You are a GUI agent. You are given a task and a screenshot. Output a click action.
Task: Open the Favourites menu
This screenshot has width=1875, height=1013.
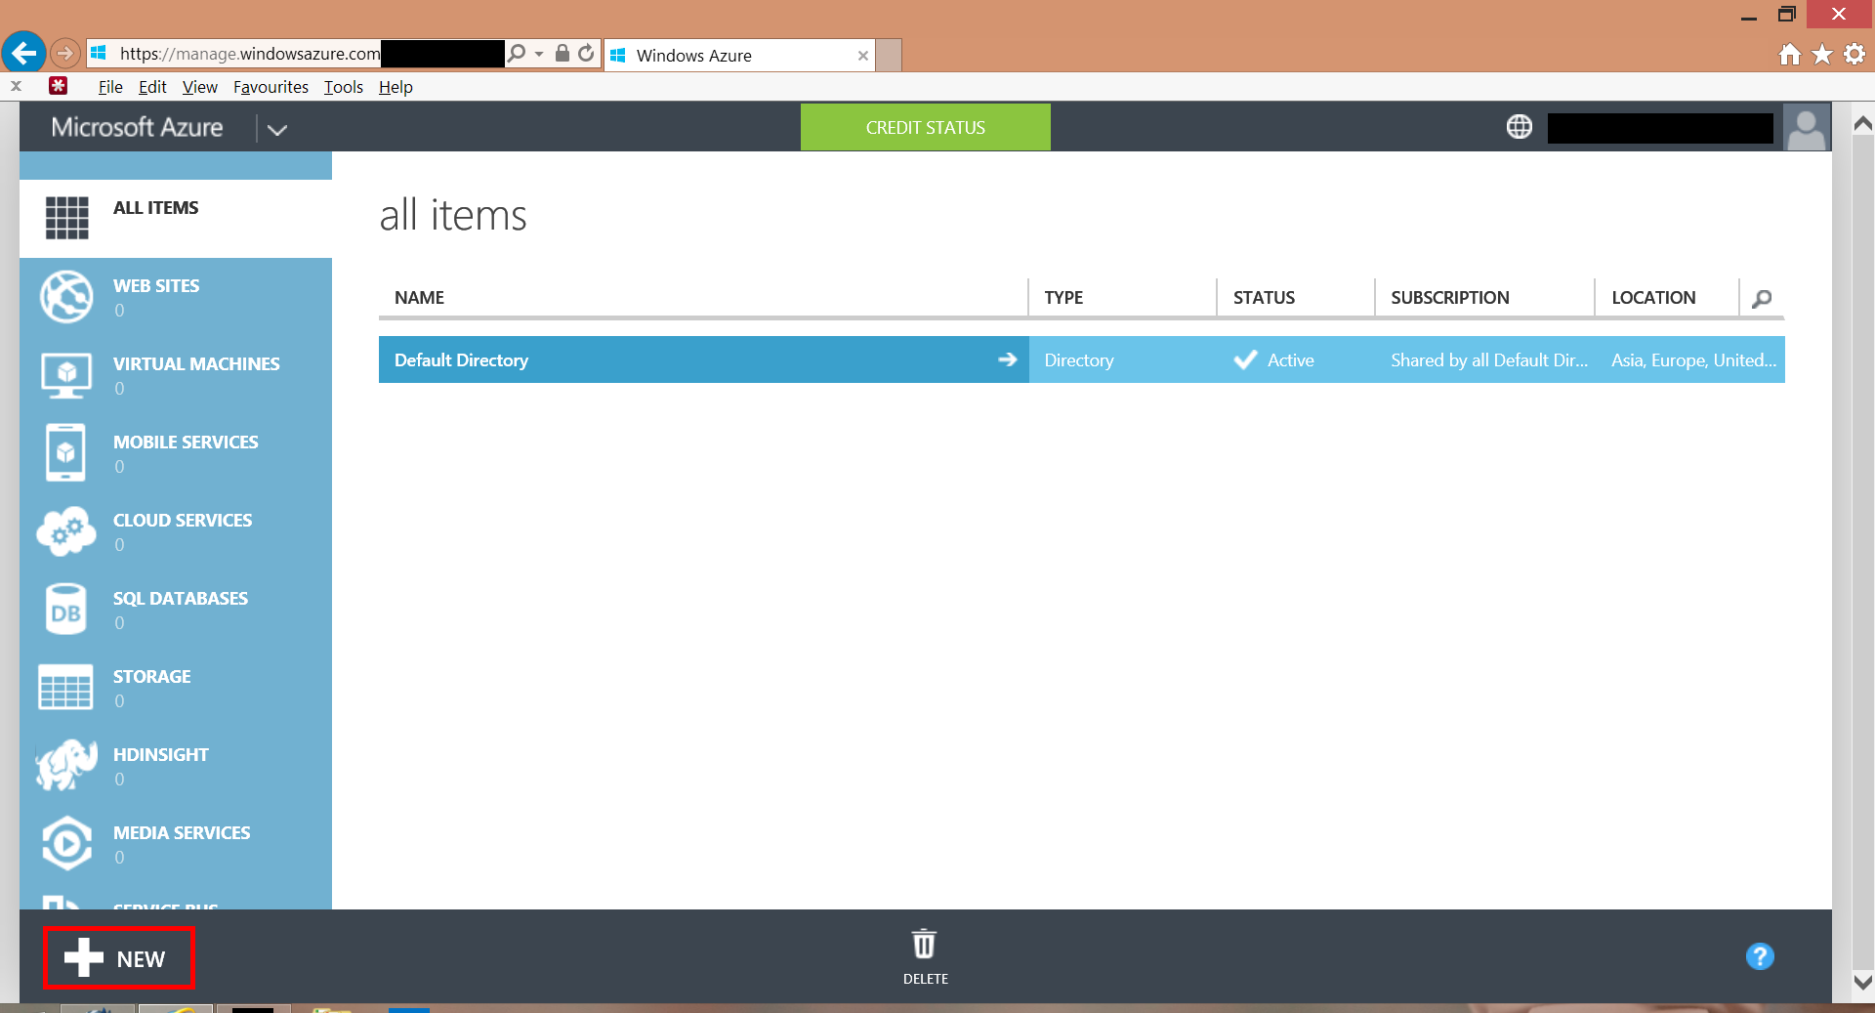[271, 87]
